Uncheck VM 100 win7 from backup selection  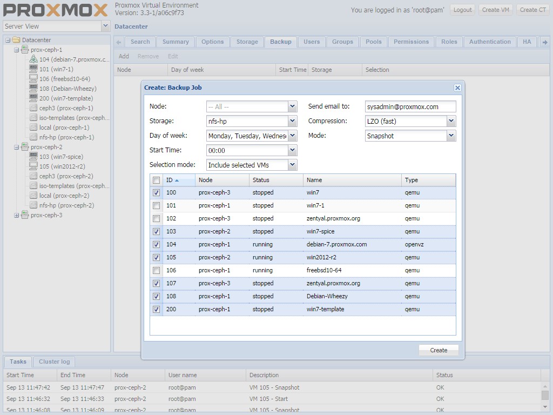[156, 192]
